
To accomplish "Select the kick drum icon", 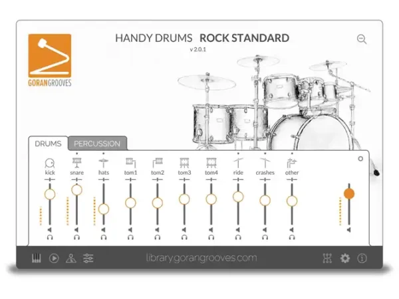I will 50,163.
